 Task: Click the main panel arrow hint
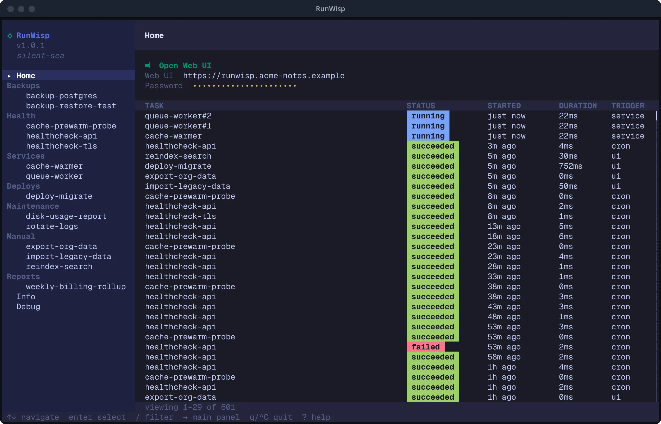tap(211, 417)
